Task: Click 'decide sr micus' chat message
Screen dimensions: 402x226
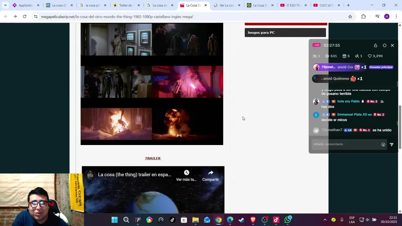Action: (334, 120)
